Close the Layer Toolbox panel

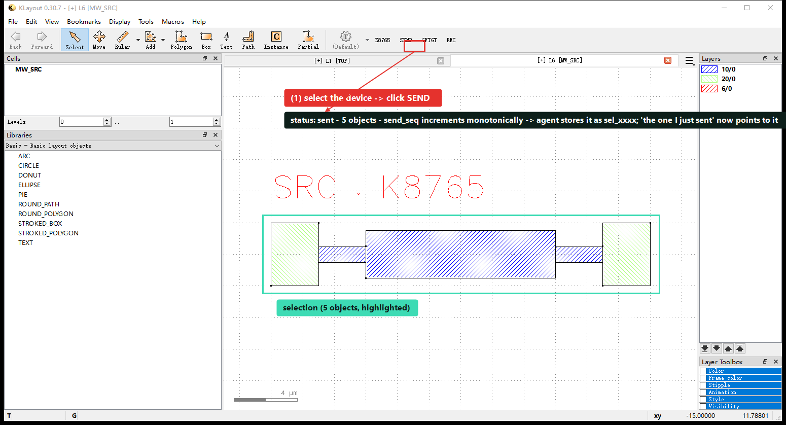pos(776,362)
